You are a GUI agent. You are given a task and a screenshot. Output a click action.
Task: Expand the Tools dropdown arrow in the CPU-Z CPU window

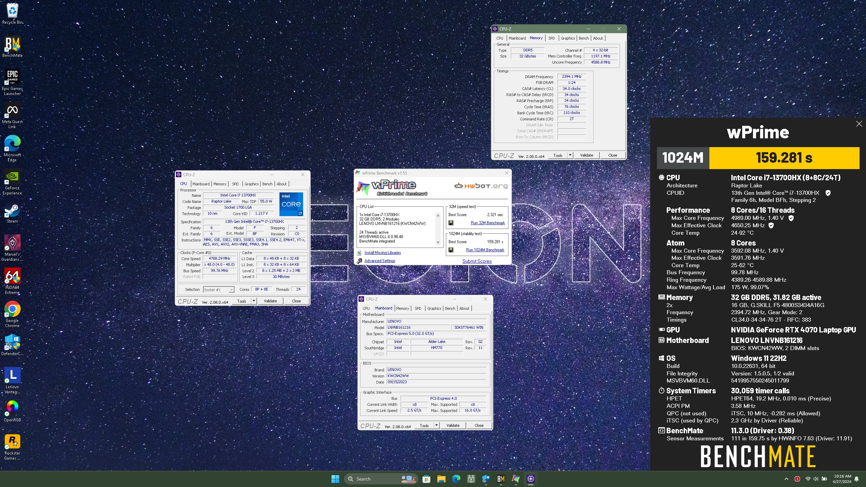tap(254, 301)
